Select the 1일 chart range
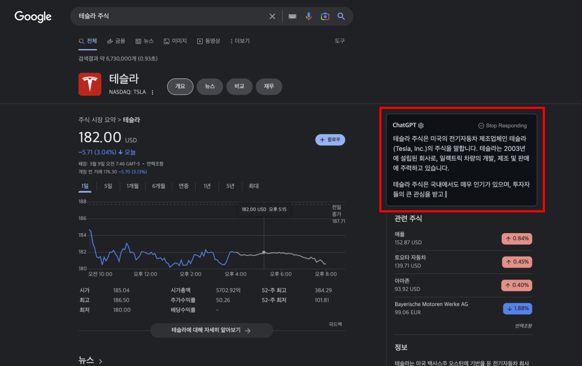Viewport: 582px width, 366px height. [85, 186]
